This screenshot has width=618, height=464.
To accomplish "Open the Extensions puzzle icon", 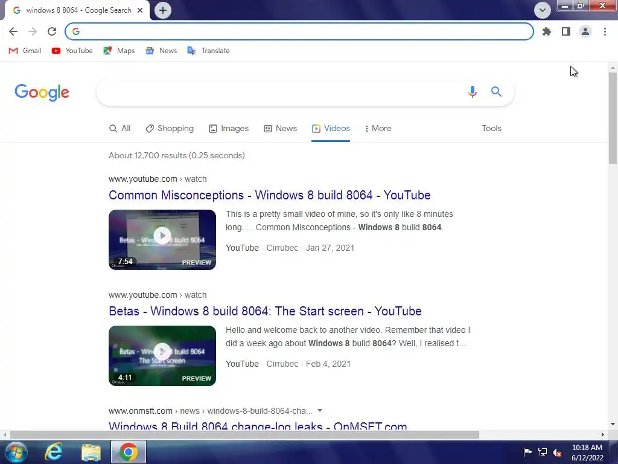I will 547,31.
